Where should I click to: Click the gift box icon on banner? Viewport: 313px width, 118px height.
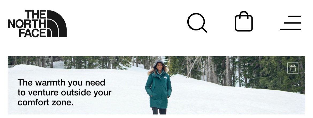click(293, 68)
